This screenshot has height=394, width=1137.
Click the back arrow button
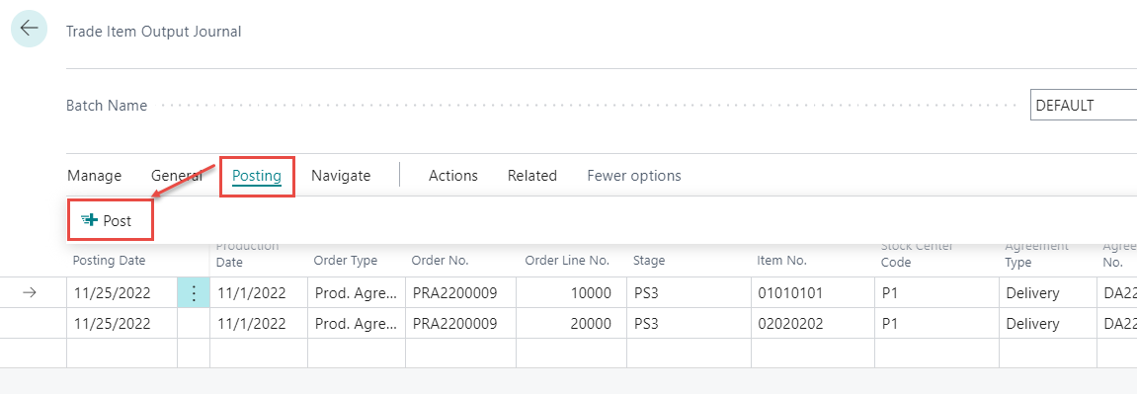pos(29,29)
